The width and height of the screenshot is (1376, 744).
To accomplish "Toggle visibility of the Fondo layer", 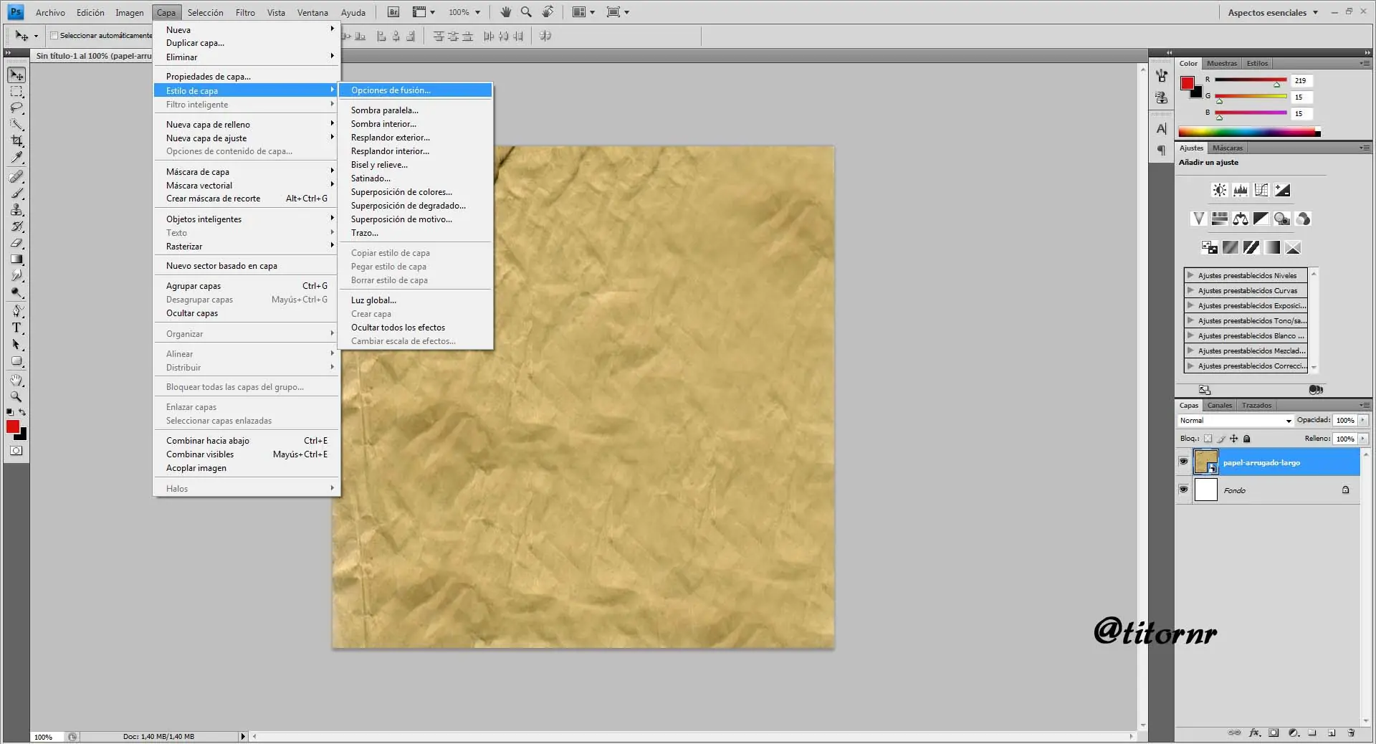I will coord(1183,490).
